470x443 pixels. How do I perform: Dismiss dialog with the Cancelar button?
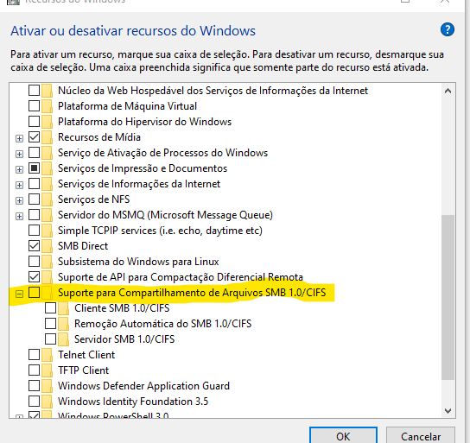tap(421, 436)
